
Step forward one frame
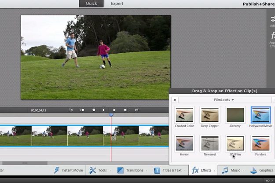pos(114,110)
